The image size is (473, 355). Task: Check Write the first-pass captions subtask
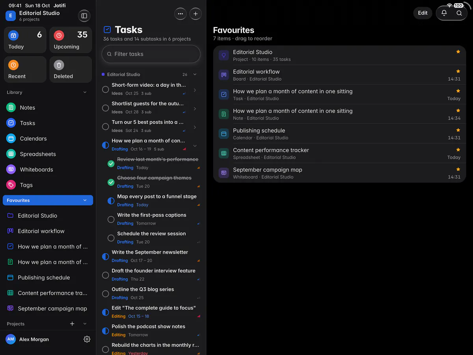click(x=111, y=219)
